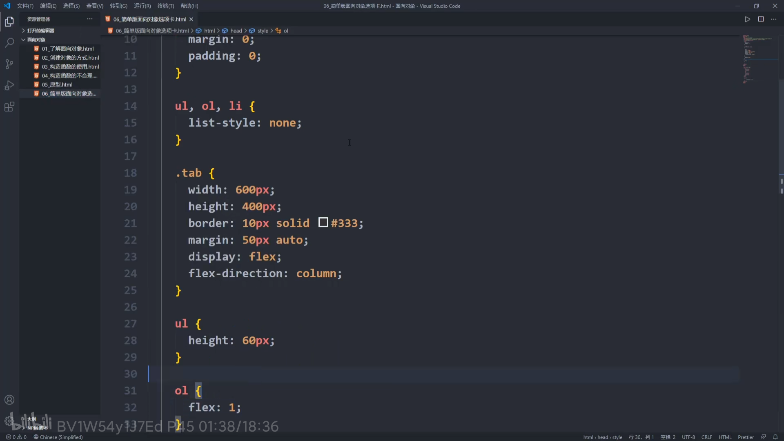Open the Accounts icon in activity bar
The height and width of the screenshot is (441, 784).
pos(9,400)
